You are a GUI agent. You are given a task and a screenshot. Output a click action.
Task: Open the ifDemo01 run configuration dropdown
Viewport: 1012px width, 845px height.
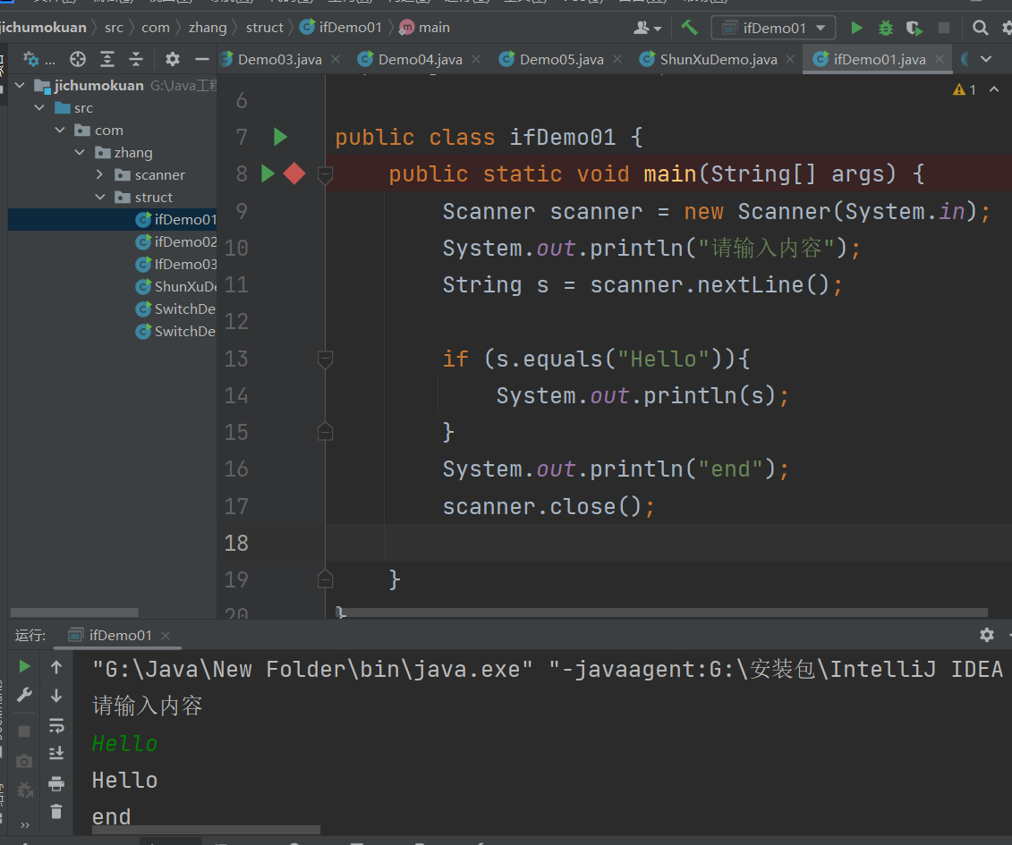click(773, 28)
